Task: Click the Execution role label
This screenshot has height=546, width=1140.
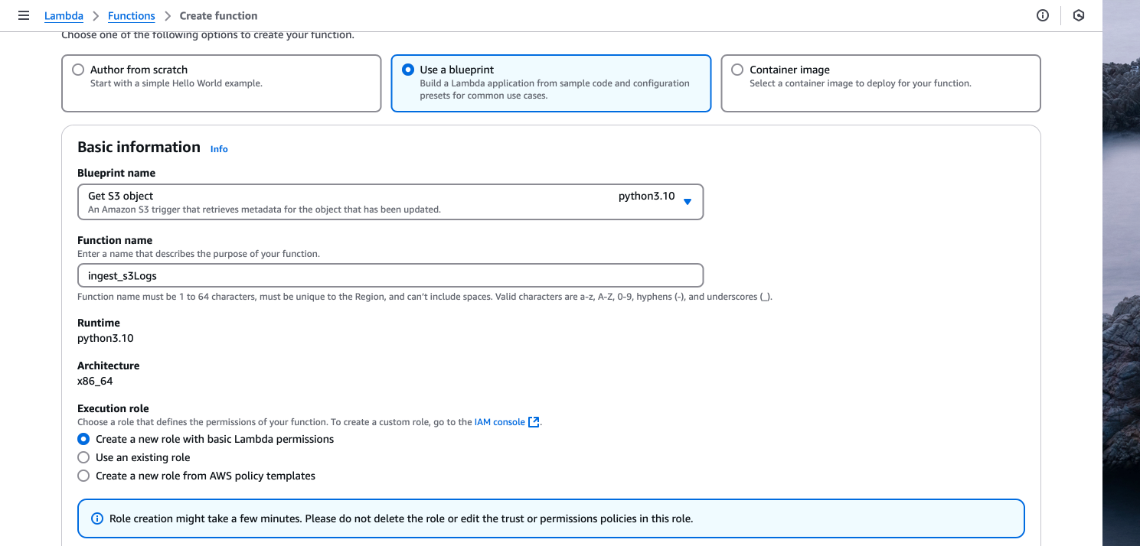Action: (113, 408)
